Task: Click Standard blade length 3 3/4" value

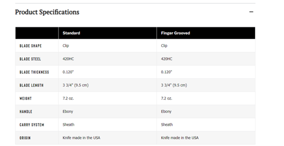Action: tap(76, 85)
